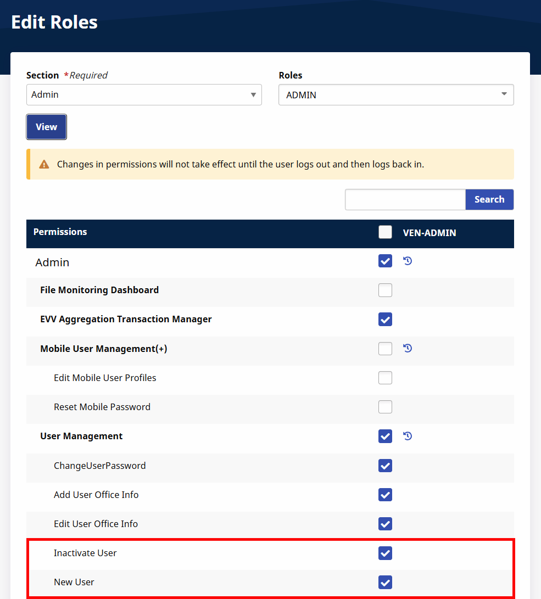Screen dimensions: 541x599
Task: Open the Section dropdown showing Admin
Action: pyautogui.click(x=144, y=94)
